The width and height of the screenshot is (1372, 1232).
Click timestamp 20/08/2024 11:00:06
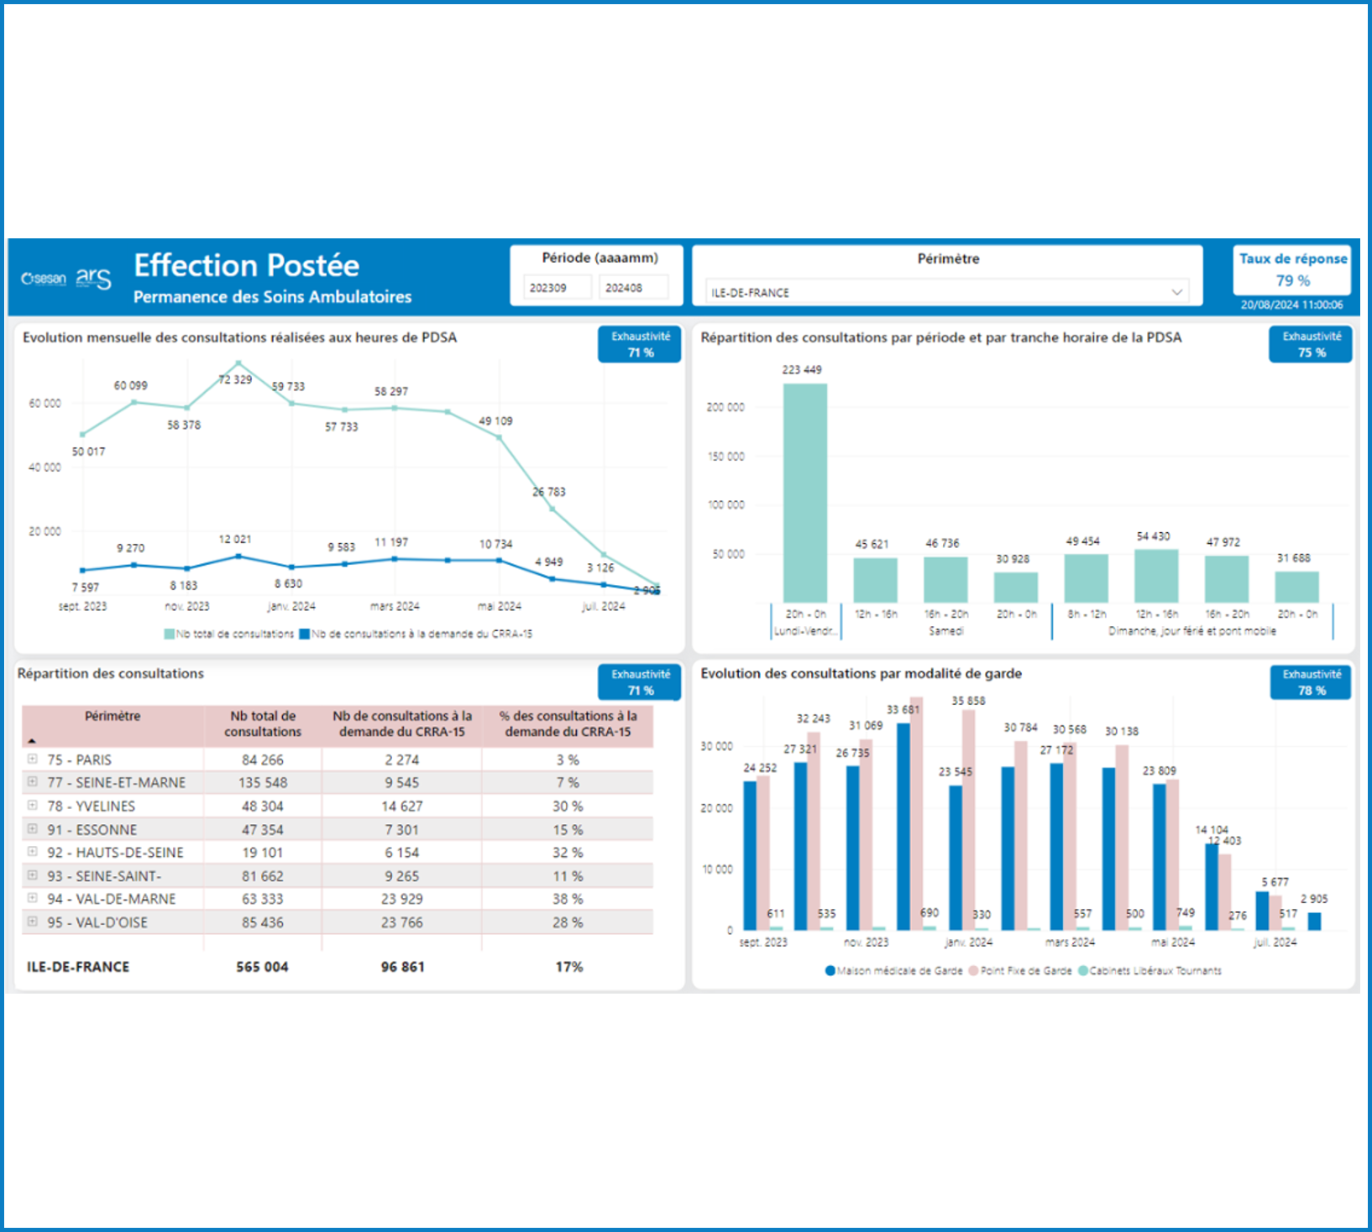click(1291, 305)
